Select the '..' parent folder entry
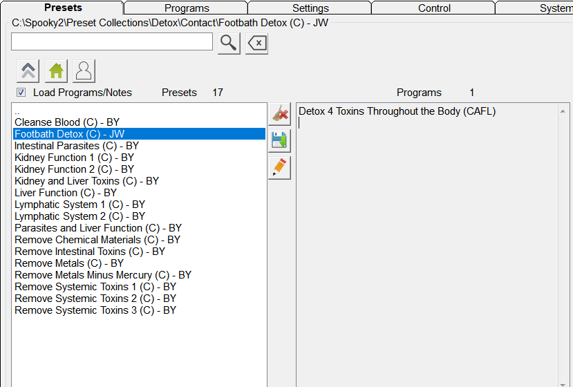Viewport: 573px width, 387px height. coord(18,111)
